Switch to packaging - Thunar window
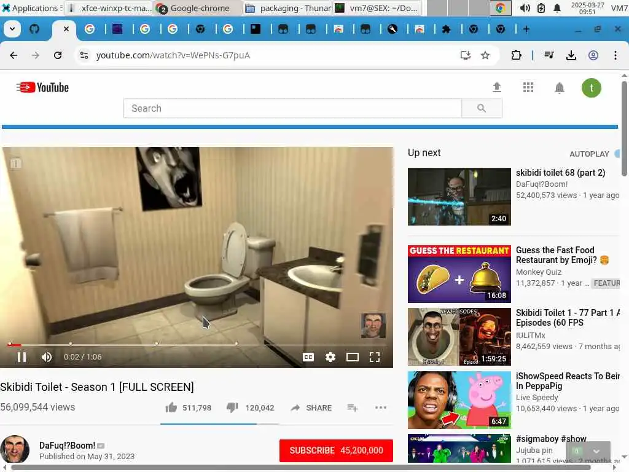Image resolution: width=629 pixels, height=472 pixels. pyautogui.click(x=287, y=8)
